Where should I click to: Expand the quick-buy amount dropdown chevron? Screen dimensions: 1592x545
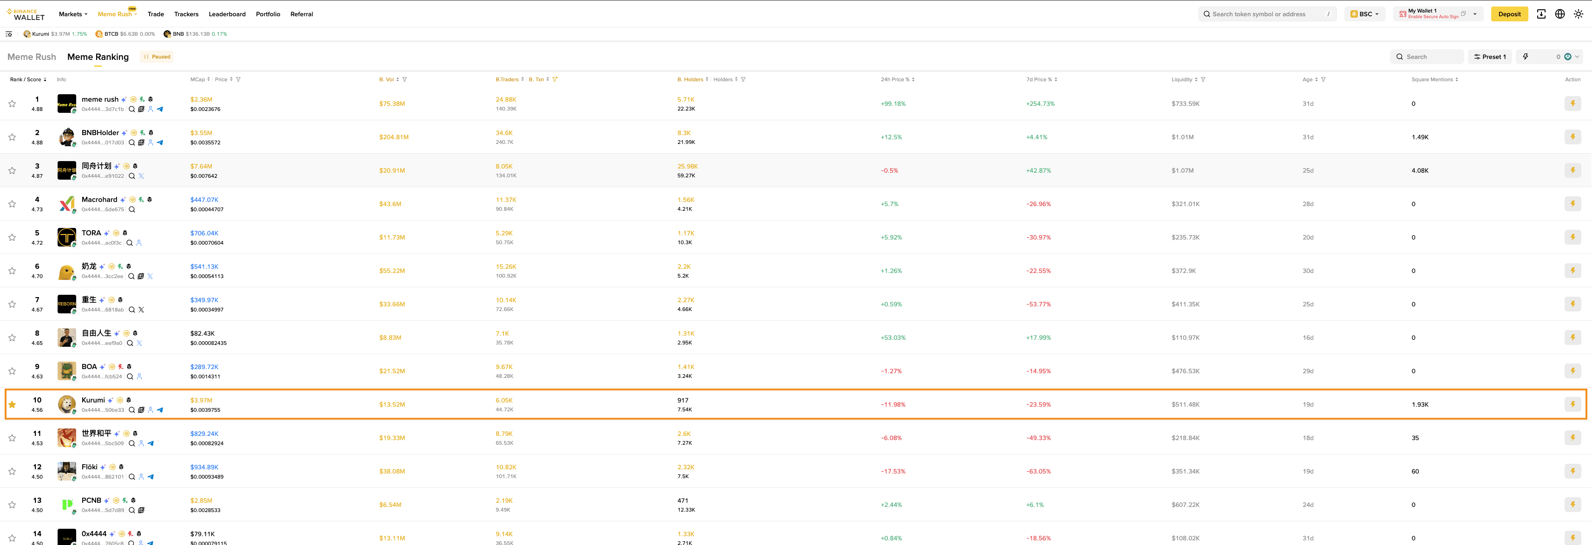pyautogui.click(x=1577, y=57)
